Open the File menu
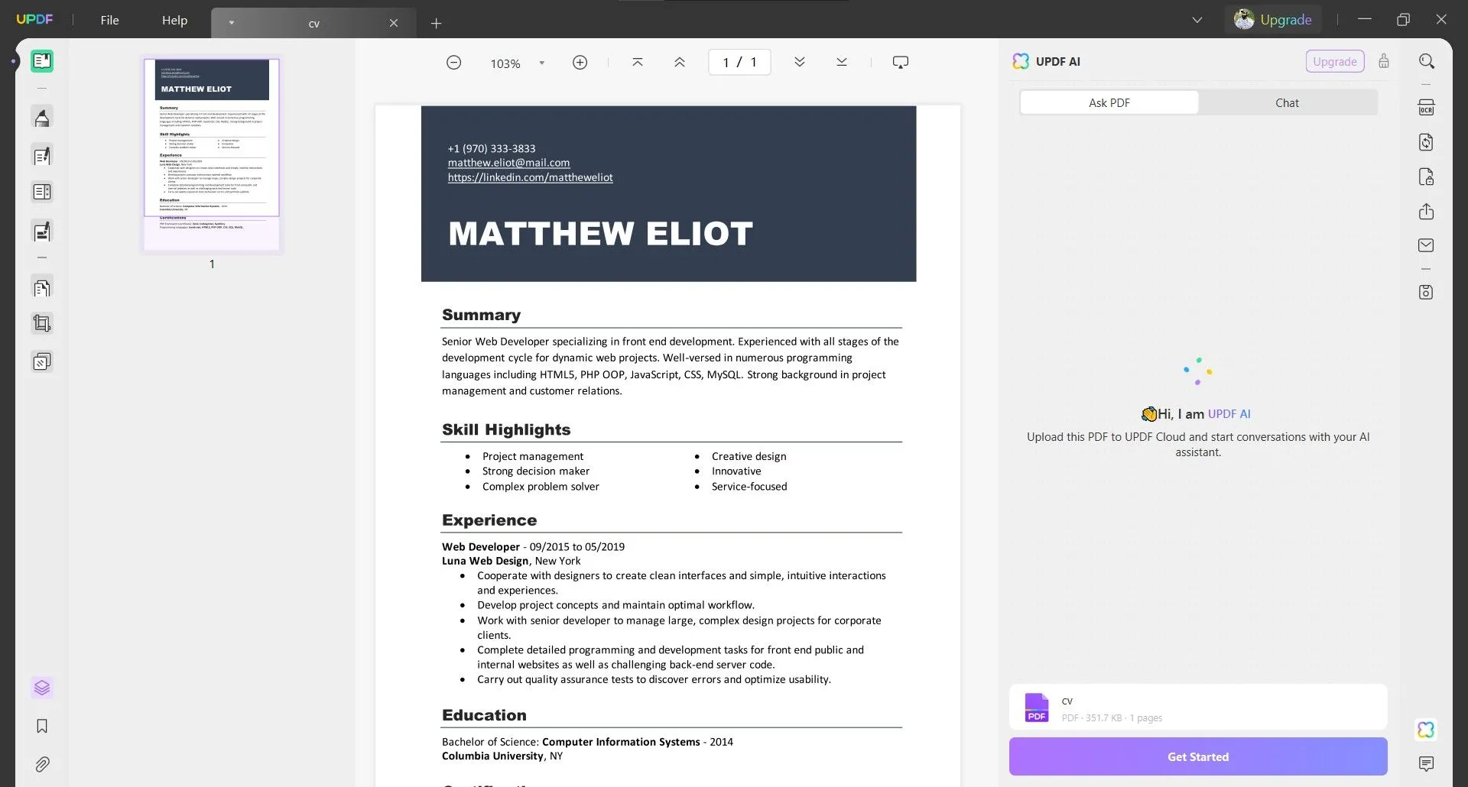 (x=109, y=20)
